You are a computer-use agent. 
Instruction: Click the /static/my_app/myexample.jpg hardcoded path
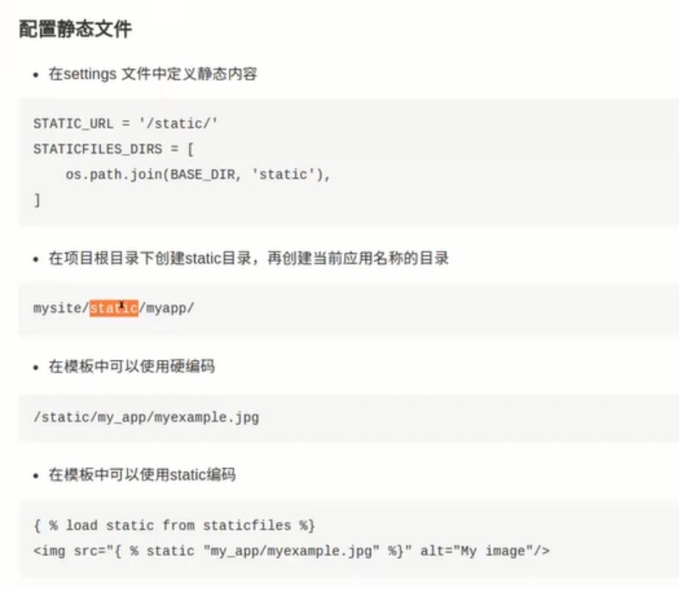(146, 417)
